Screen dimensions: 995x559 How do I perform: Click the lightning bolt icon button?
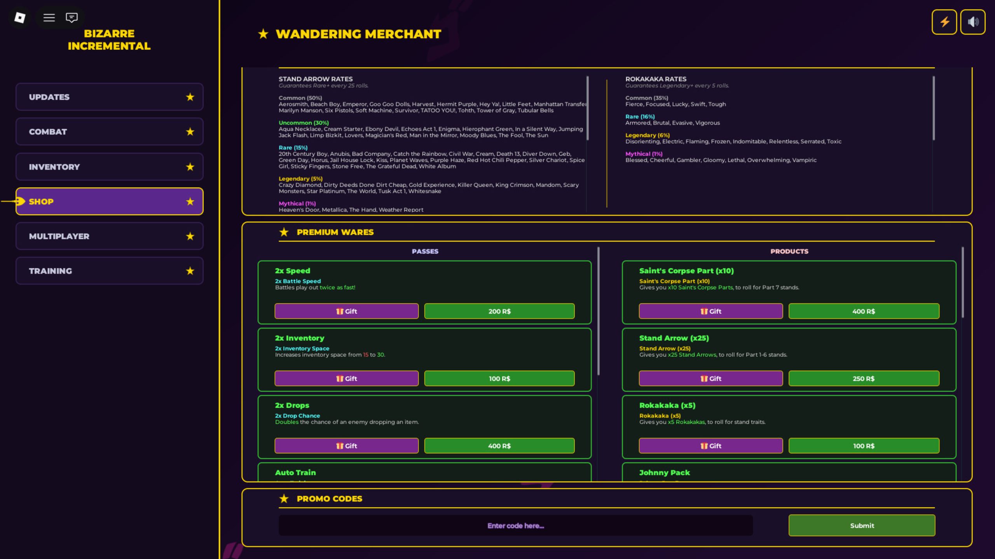click(x=944, y=22)
